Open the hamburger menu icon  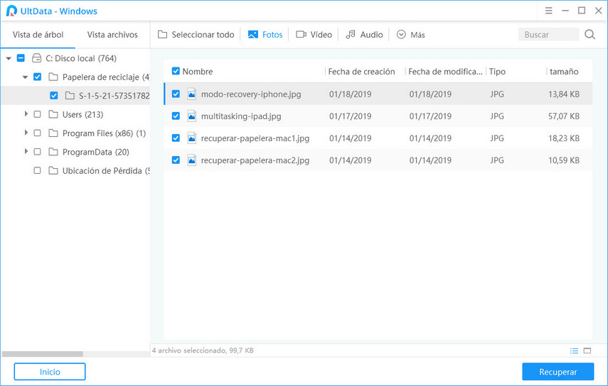tap(548, 11)
